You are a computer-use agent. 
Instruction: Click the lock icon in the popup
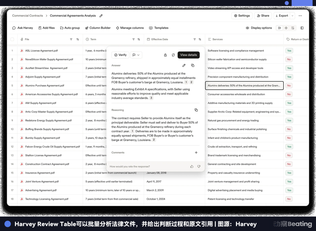[165, 55]
